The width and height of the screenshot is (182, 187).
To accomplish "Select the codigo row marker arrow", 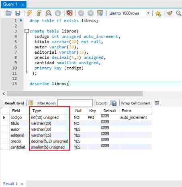I will click(x=4, y=117).
